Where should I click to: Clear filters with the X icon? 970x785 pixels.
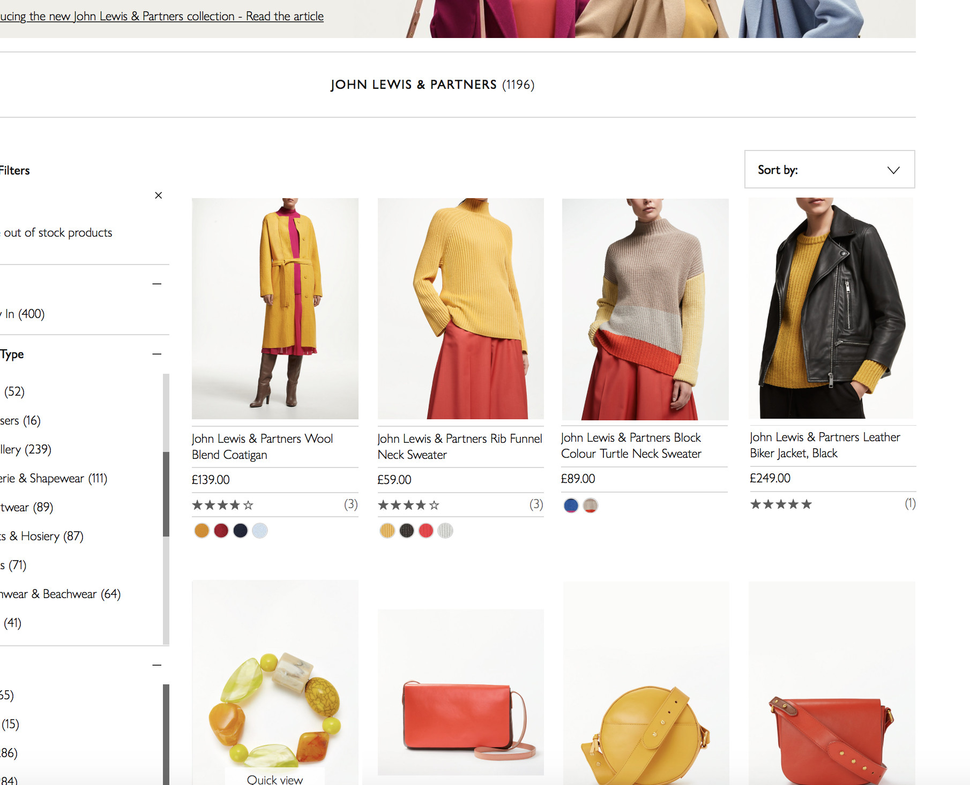158,195
